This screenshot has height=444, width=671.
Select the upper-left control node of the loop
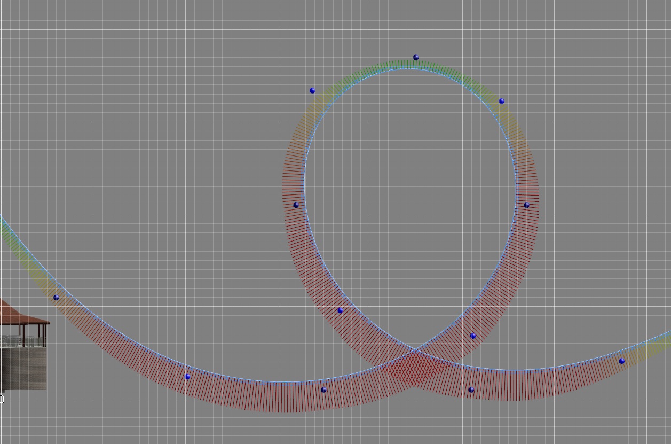click(312, 91)
